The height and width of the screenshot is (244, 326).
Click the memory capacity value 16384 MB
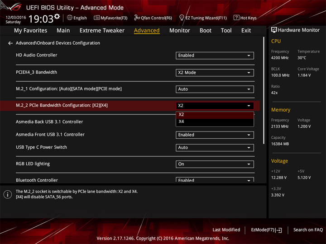pos(280,144)
